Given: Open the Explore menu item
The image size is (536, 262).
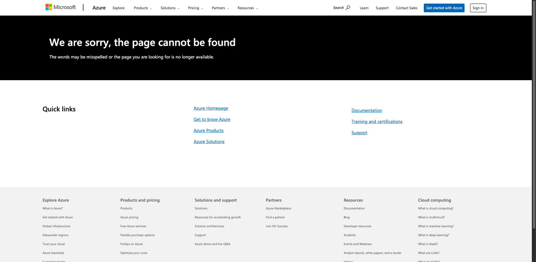Looking at the screenshot, I should pyautogui.click(x=119, y=8).
